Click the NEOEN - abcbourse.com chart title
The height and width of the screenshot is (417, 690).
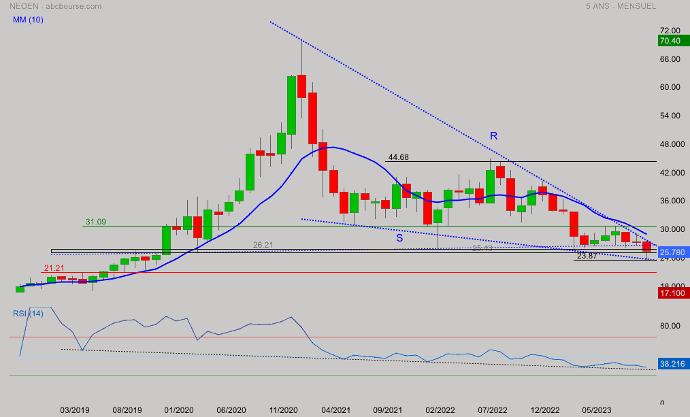[x=55, y=6]
